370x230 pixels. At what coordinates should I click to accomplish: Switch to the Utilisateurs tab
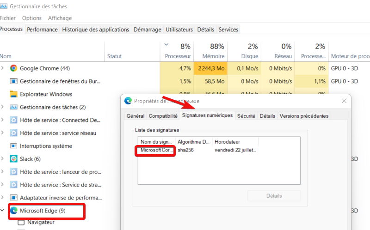coord(179,30)
